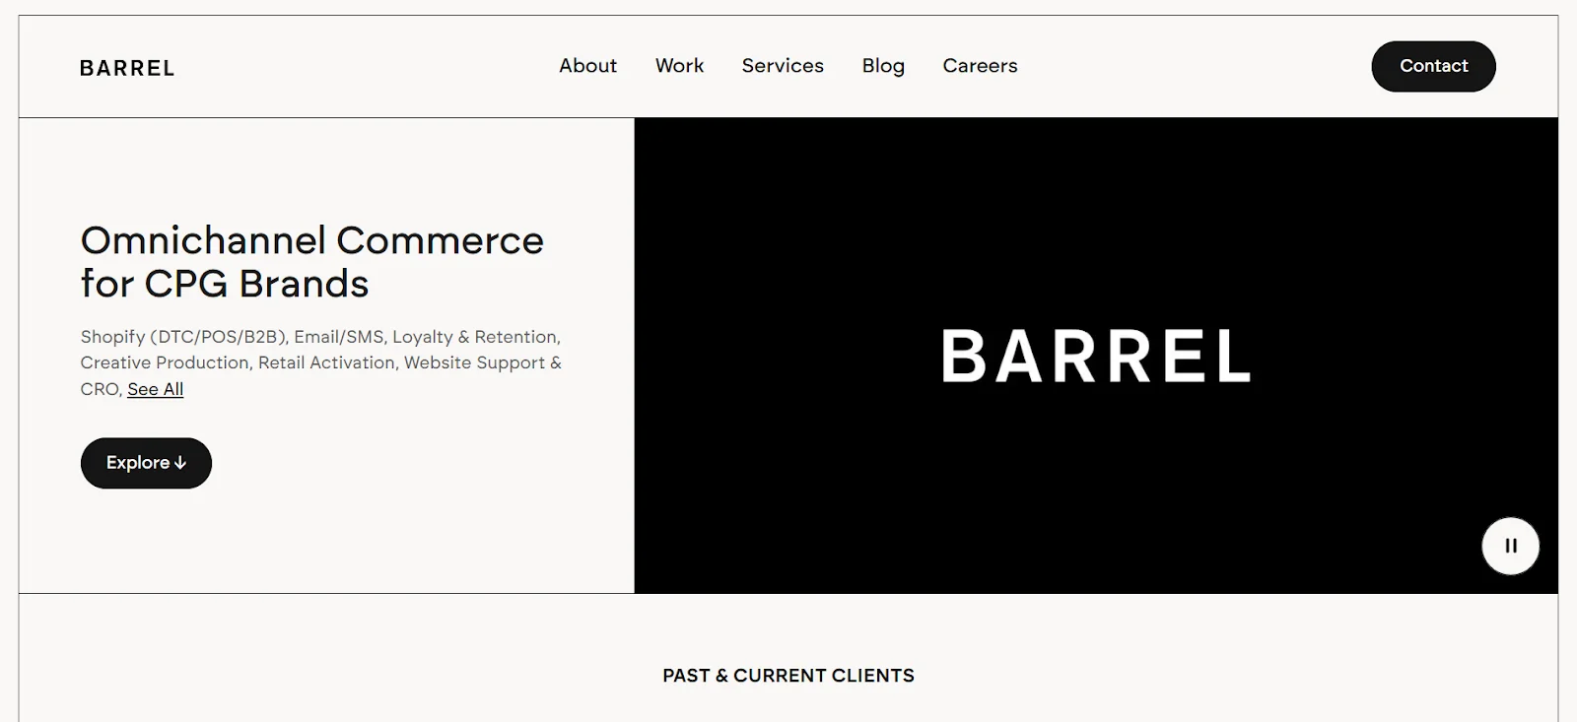Click the BARREL logo in the header

tap(127, 68)
